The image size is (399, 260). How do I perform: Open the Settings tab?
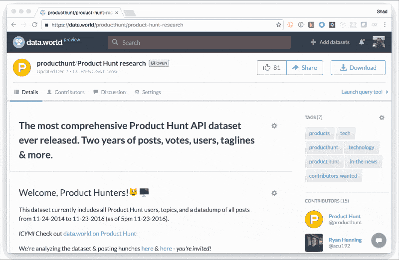148,92
